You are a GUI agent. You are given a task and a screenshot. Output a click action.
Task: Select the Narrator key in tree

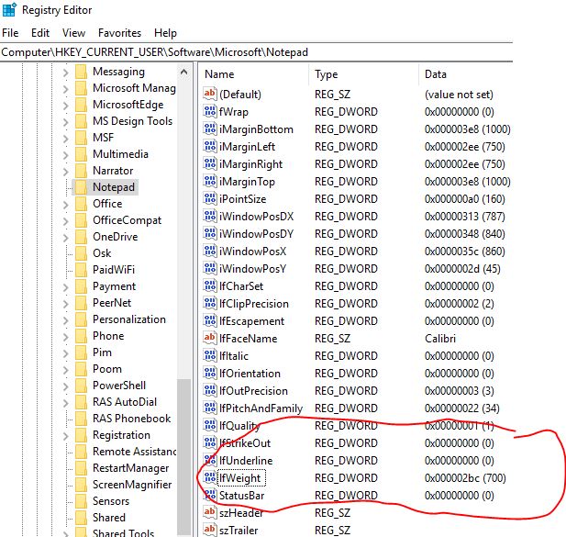tap(113, 171)
